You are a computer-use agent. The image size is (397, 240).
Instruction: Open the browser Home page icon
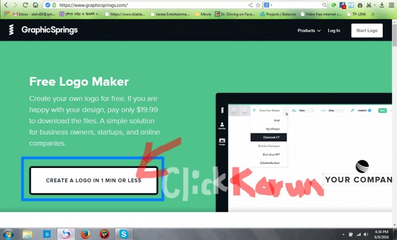pos(35,5)
